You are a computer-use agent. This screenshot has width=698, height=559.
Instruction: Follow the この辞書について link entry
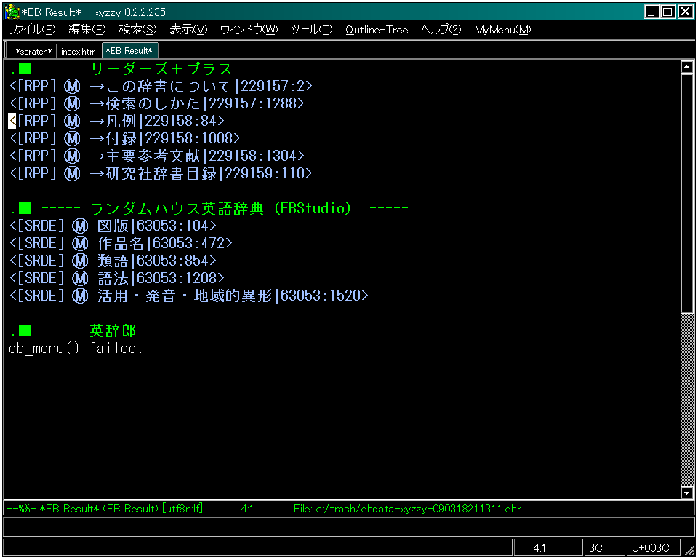click(161, 86)
